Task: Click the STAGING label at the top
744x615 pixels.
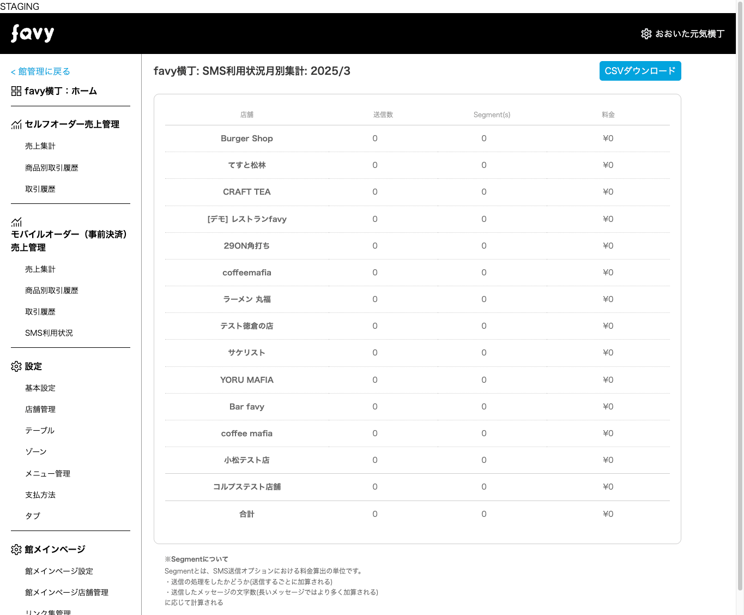Action: [20, 7]
